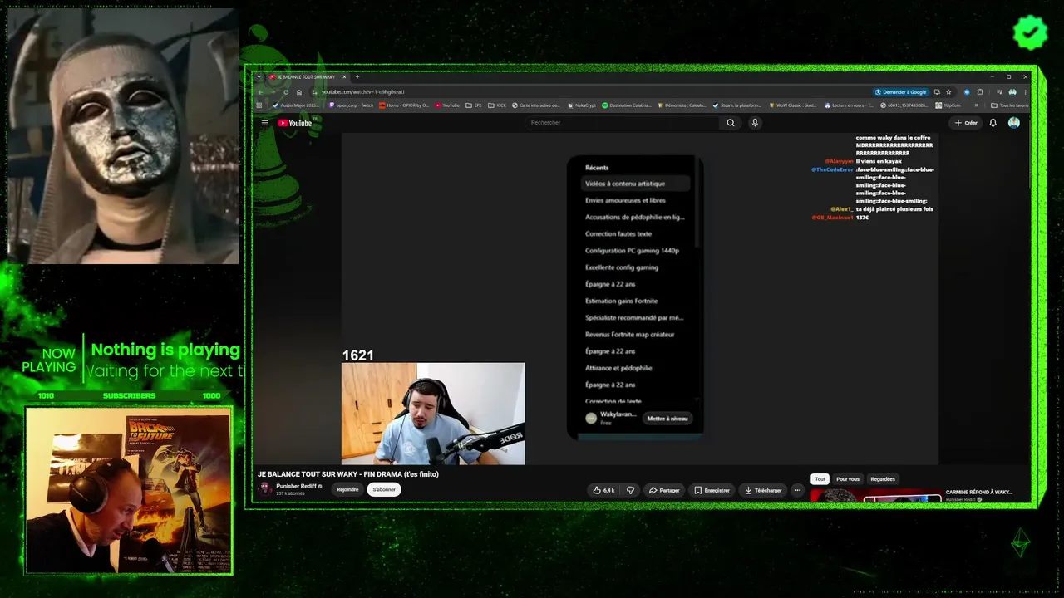
Task: Open the Steam bookmark
Action: coord(738,105)
